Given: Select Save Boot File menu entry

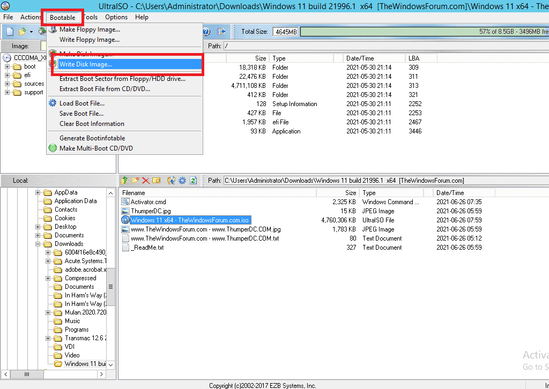Looking at the screenshot, I should pyautogui.click(x=124, y=114).
